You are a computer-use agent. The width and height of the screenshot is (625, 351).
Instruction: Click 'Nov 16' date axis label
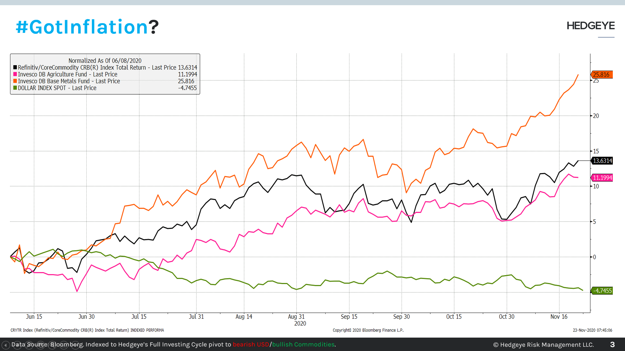point(559,317)
